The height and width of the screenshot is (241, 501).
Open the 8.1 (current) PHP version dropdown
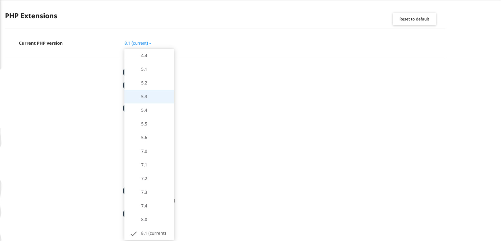point(138,43)
